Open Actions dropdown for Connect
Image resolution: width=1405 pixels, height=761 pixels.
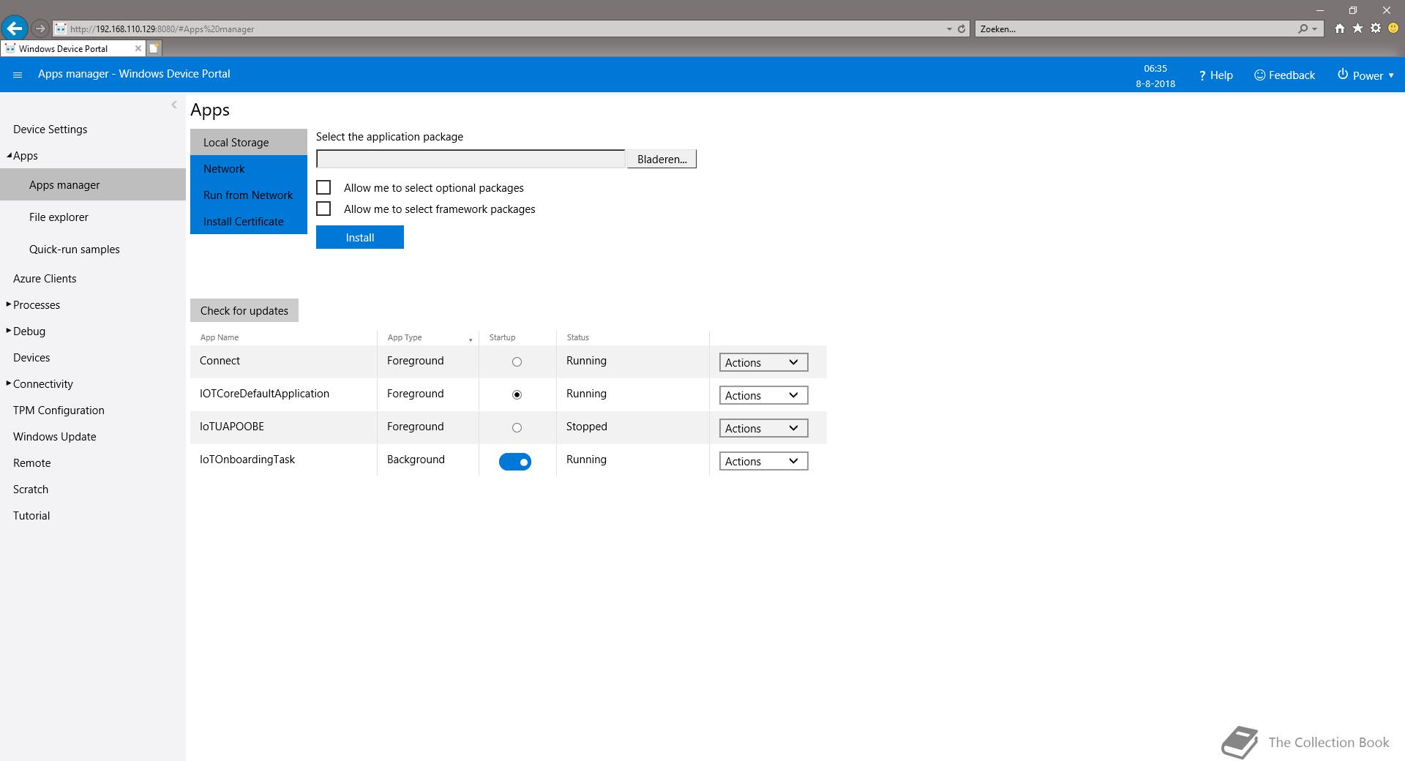point(763,362)
